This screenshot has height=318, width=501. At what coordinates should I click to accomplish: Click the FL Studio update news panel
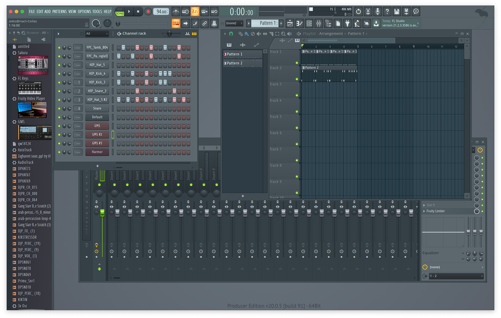coord(400,23)
